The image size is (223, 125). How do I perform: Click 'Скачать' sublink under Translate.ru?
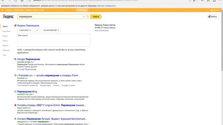(56, 85)
